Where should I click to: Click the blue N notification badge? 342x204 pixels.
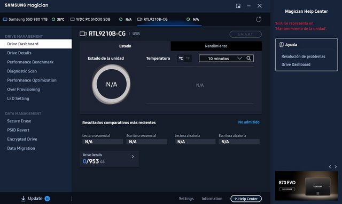pos(47,199)
